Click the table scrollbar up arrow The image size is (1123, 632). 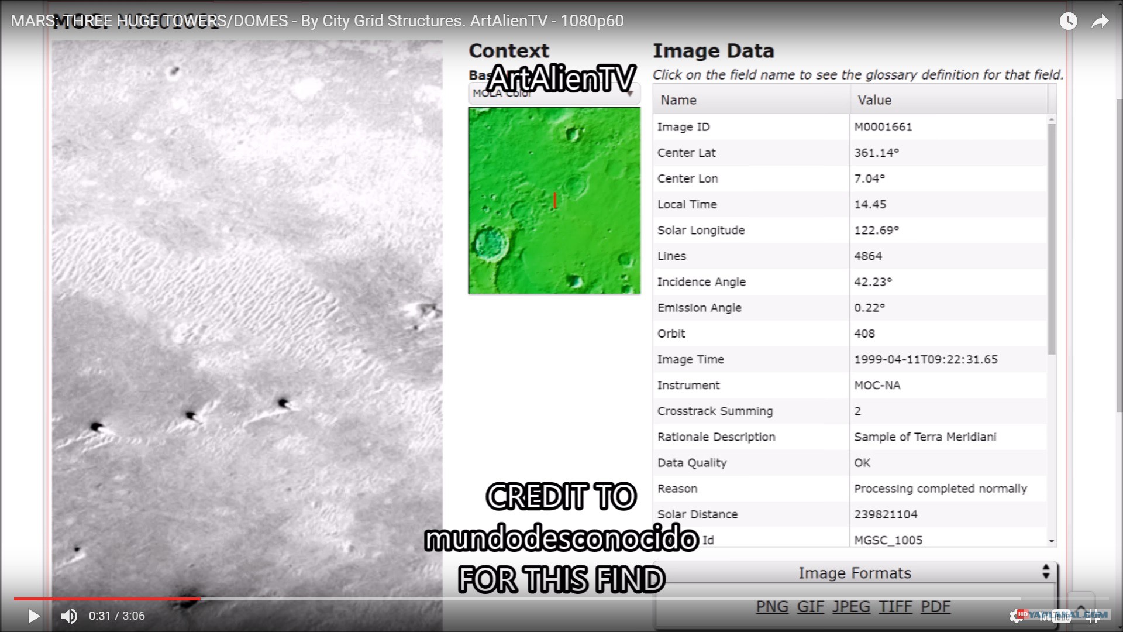1052,119
